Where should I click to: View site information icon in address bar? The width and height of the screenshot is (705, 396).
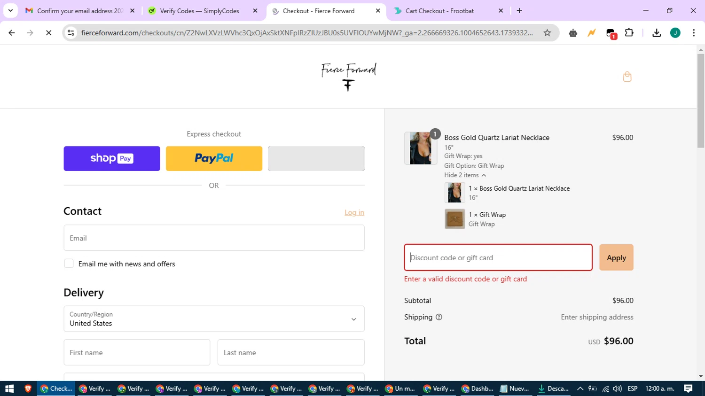[71, 32]
